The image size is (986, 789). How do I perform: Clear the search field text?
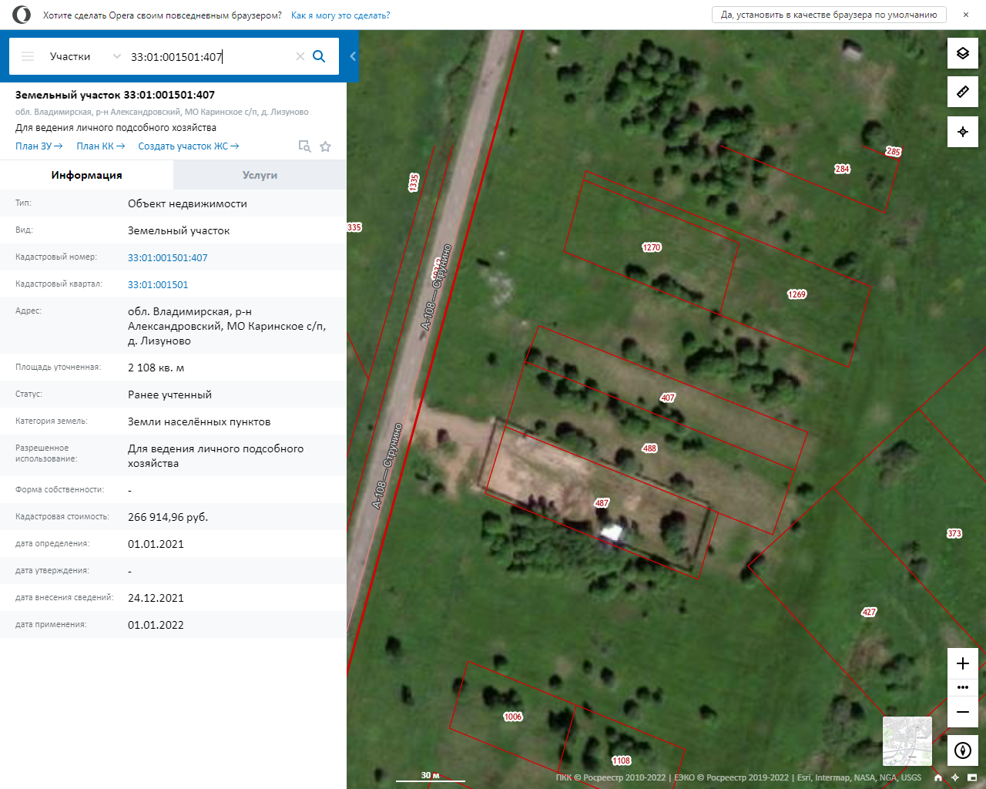click(x=300, y=56)
